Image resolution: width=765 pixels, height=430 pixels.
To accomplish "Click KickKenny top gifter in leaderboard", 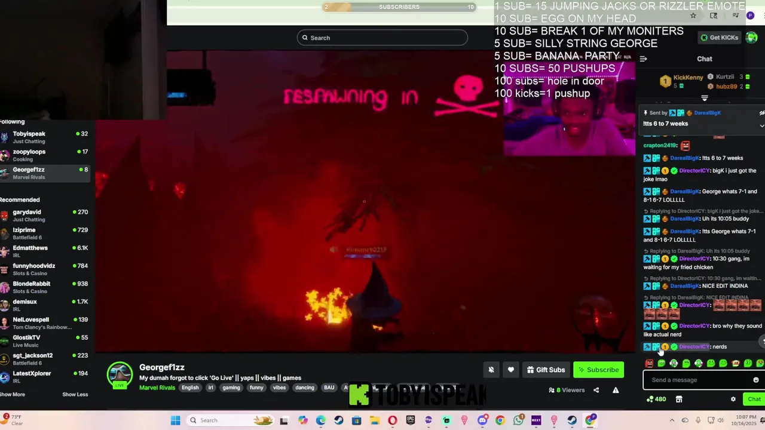I will (x=681, y=80).
